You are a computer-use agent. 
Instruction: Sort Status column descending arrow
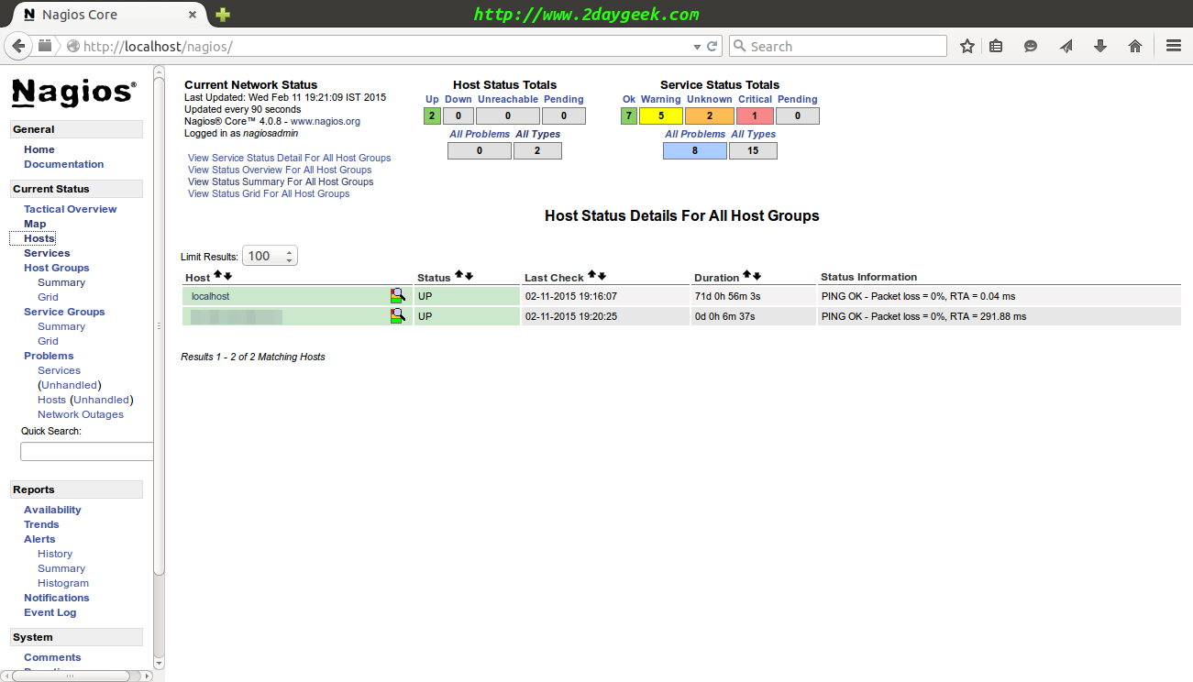[x=469, y=276]
